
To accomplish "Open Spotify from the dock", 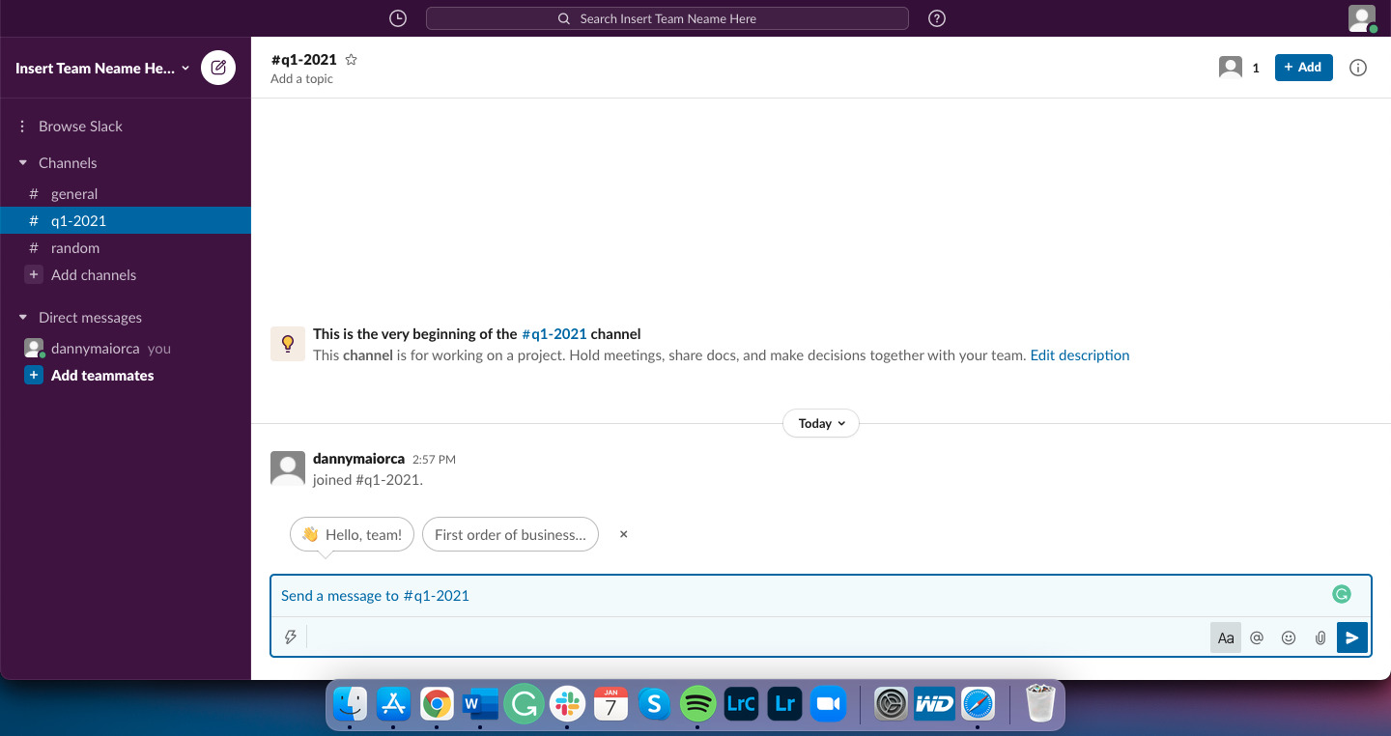I will [697, 704].
